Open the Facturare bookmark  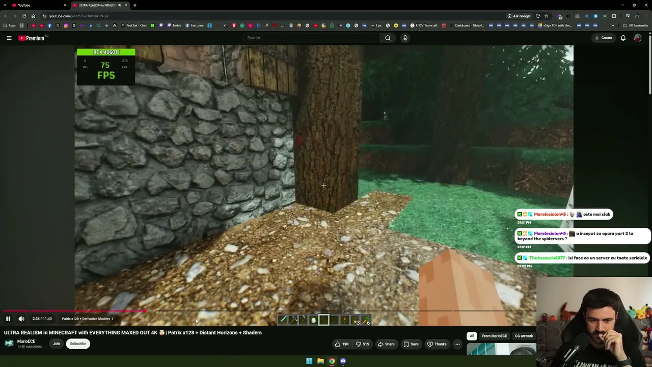pos(195,25)
